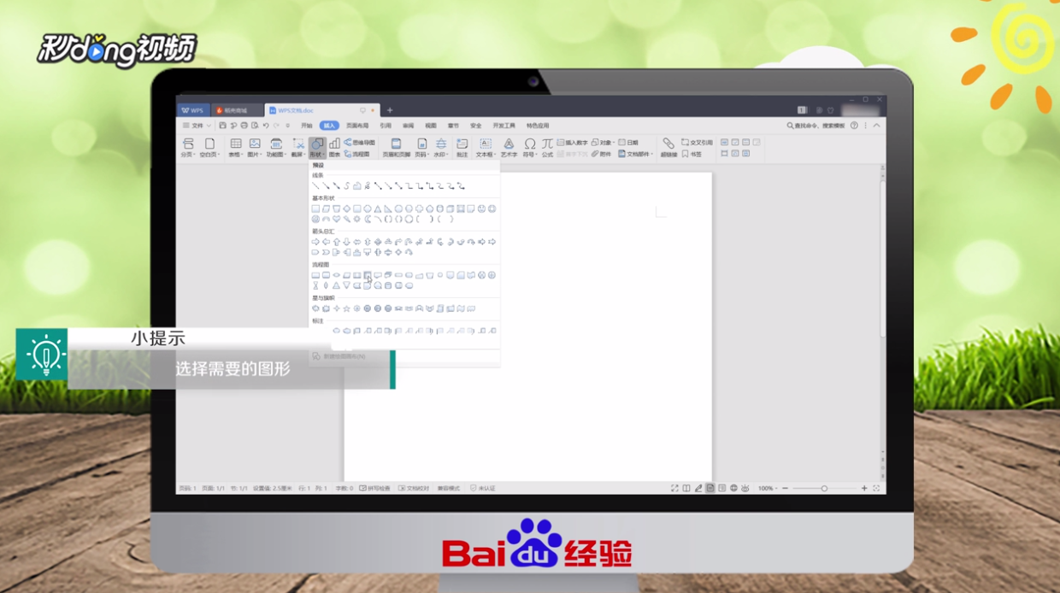Click the 分页 page break button

(x=188, y=148)
